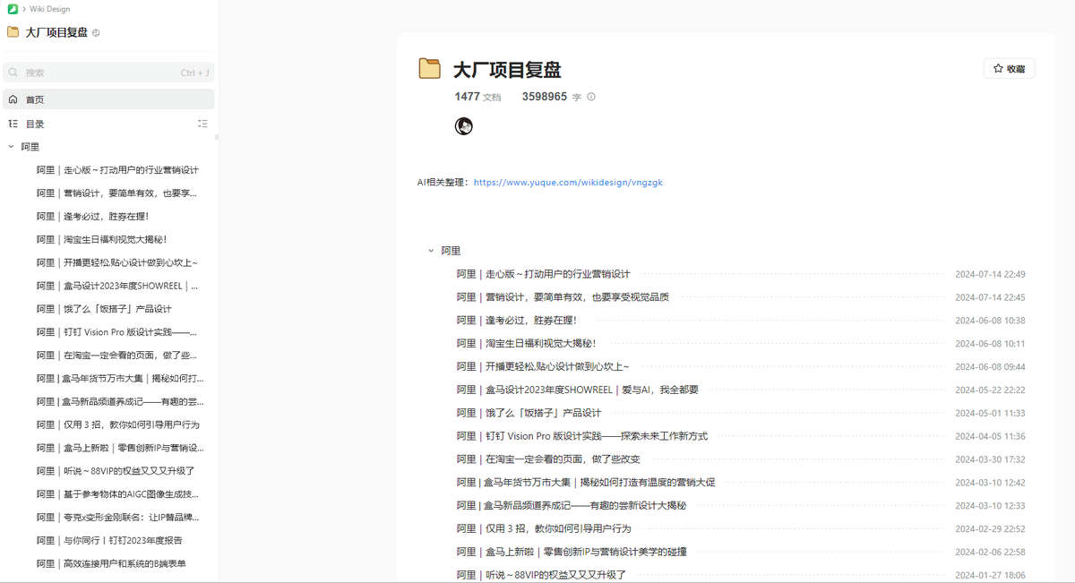Select sidebar item 盒马设计2023年度SHOWREEL
This screenshot has height=583, width=1075.
pos(117,287)
